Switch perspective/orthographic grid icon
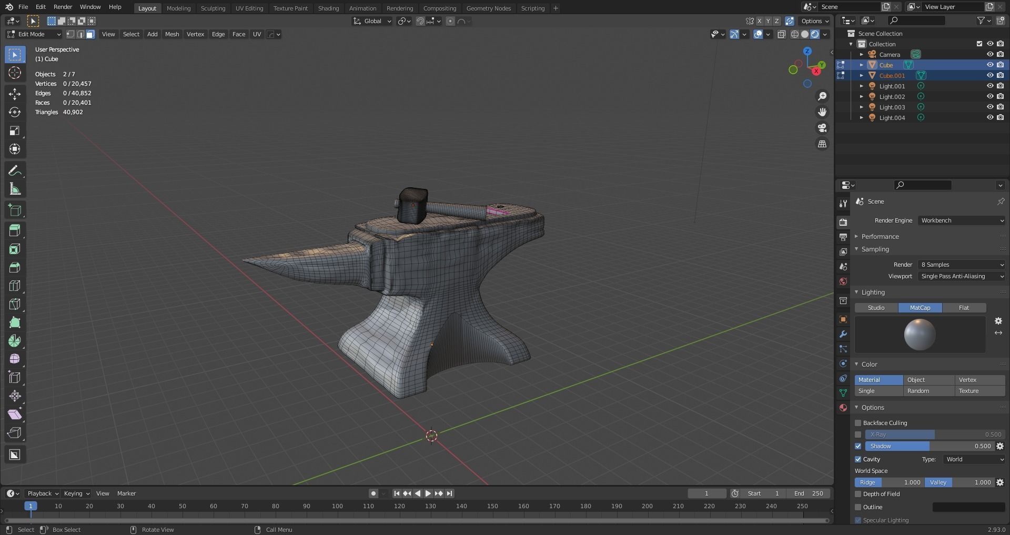This screenshot has height=535, width=1010. (x=822, y=144)
